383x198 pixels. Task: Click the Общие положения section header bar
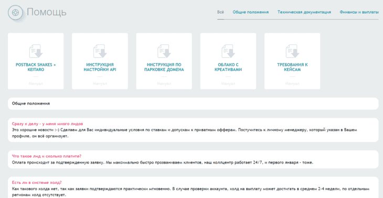click(x=193, y=103)
